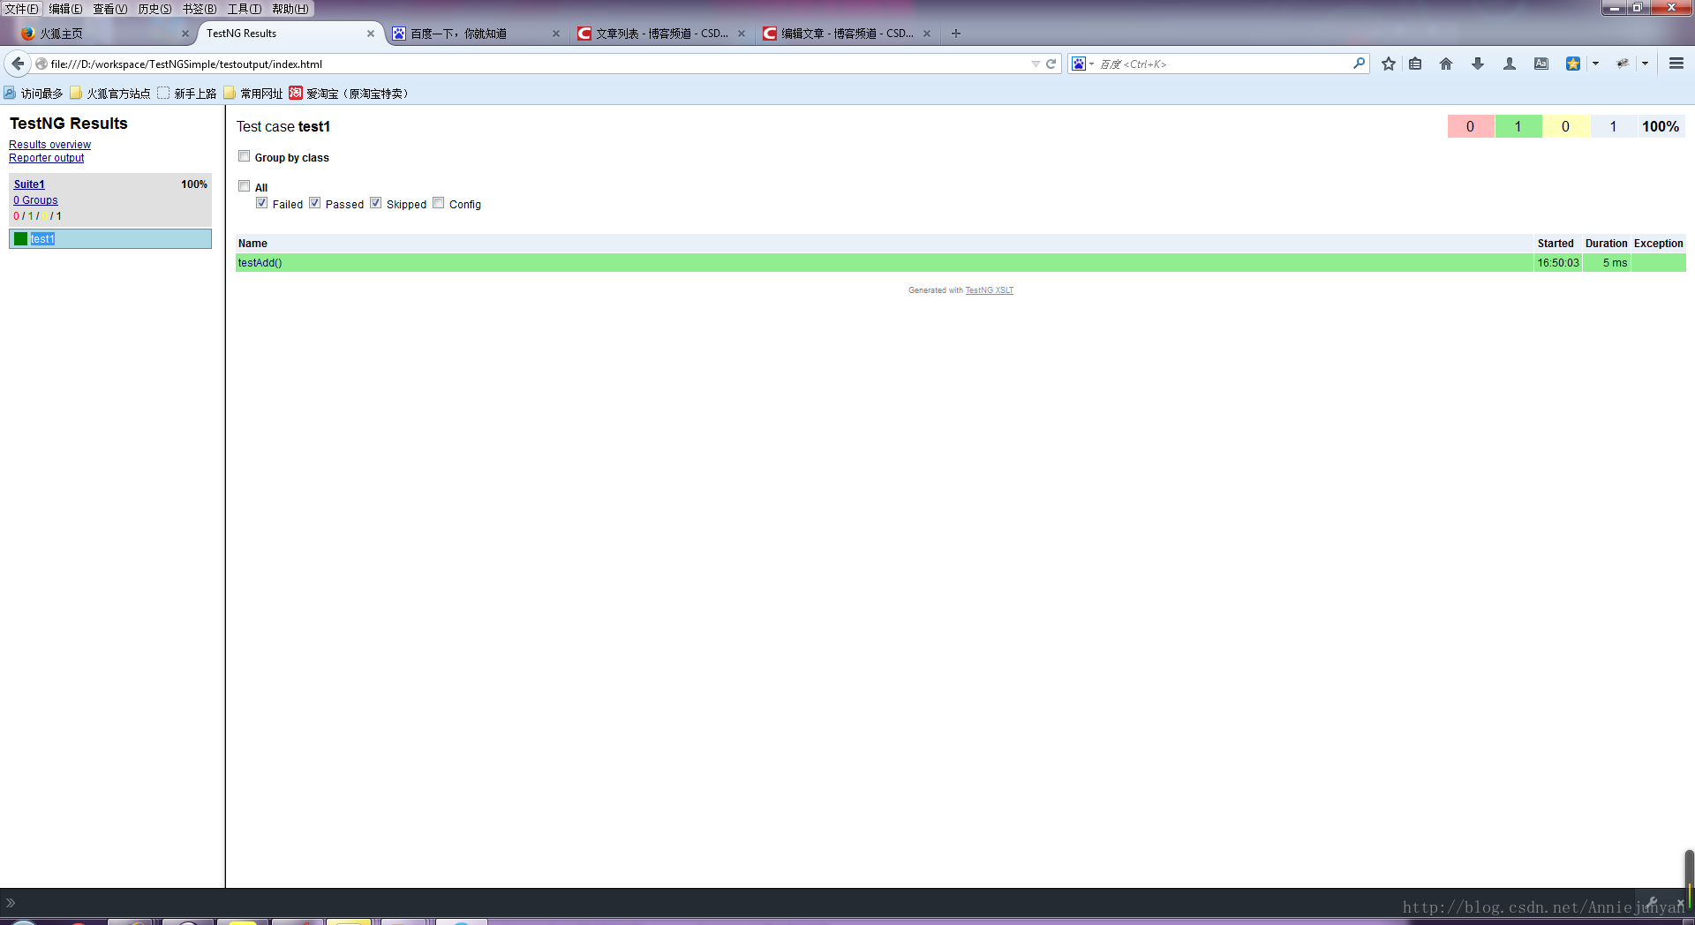
Task: Open a new tab with the plus button
Action: 956,34
